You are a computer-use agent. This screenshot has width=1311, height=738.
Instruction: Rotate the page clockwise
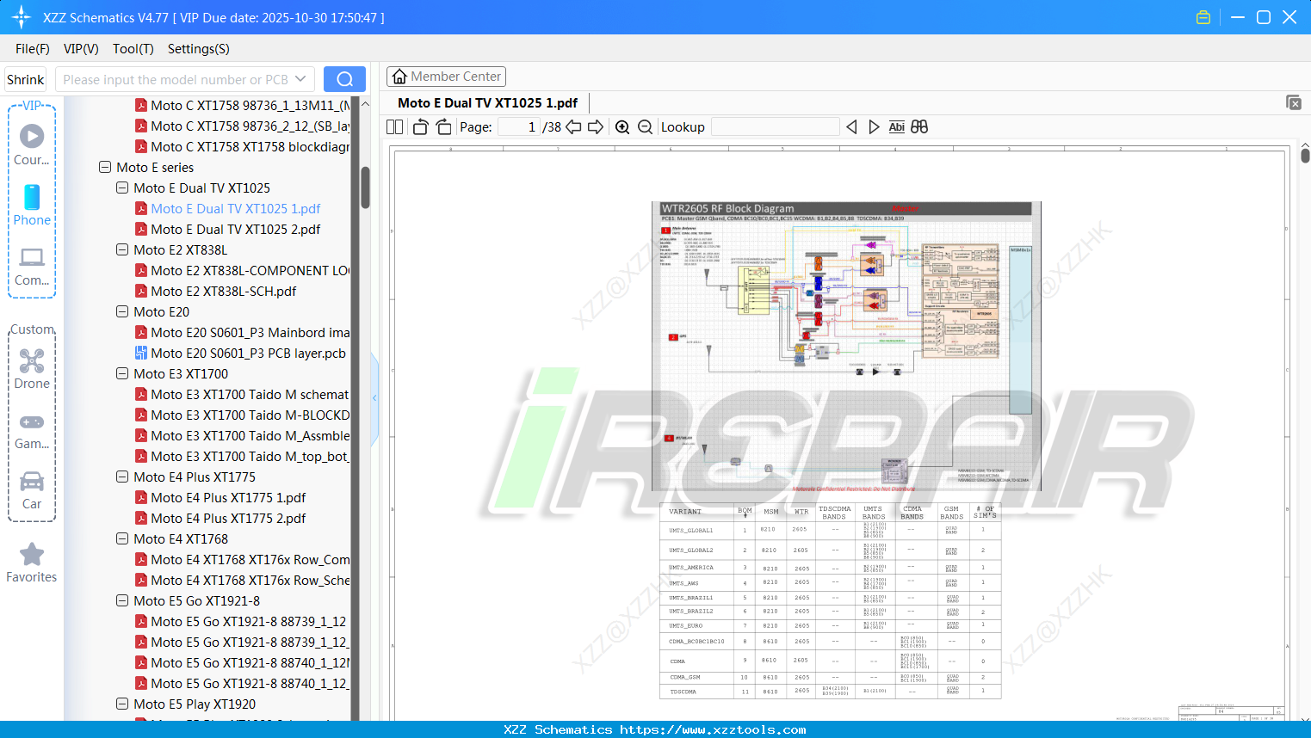point(444,127)
